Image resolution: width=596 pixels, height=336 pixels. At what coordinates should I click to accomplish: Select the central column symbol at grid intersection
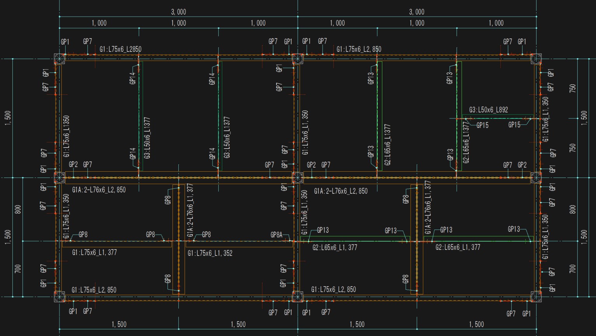coord(297,178)
